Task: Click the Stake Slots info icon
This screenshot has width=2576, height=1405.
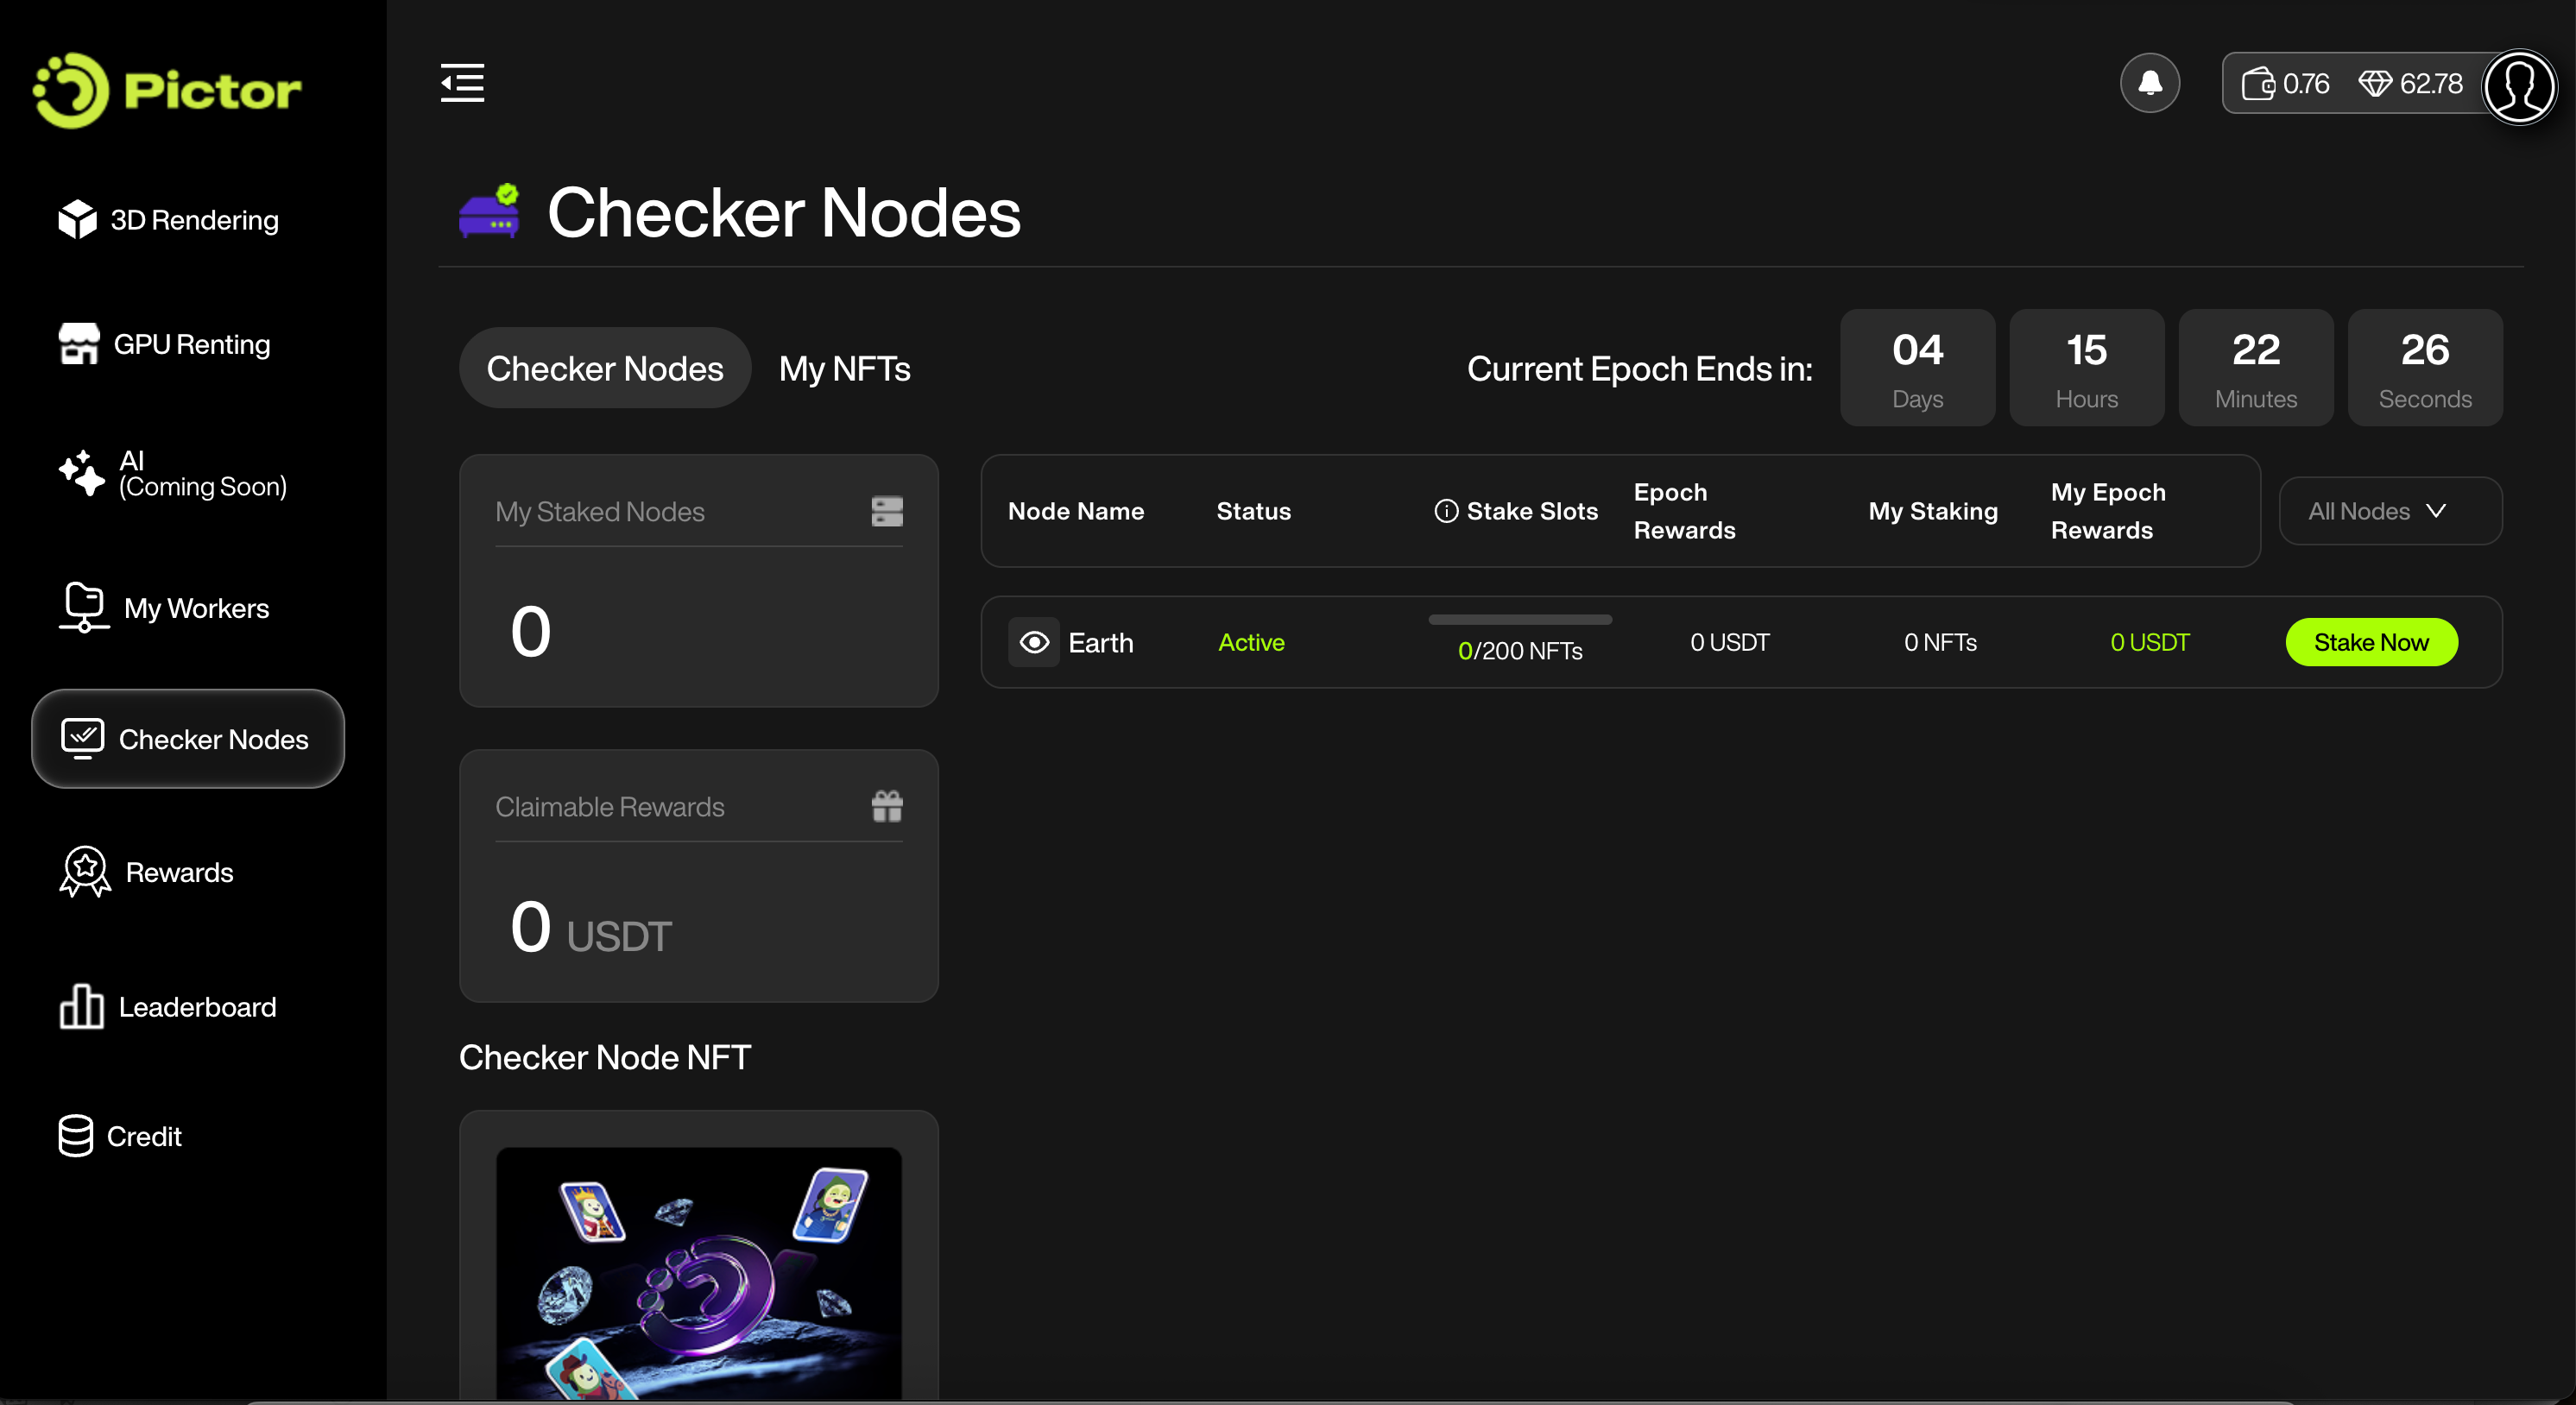Action: click(1446, 511)
